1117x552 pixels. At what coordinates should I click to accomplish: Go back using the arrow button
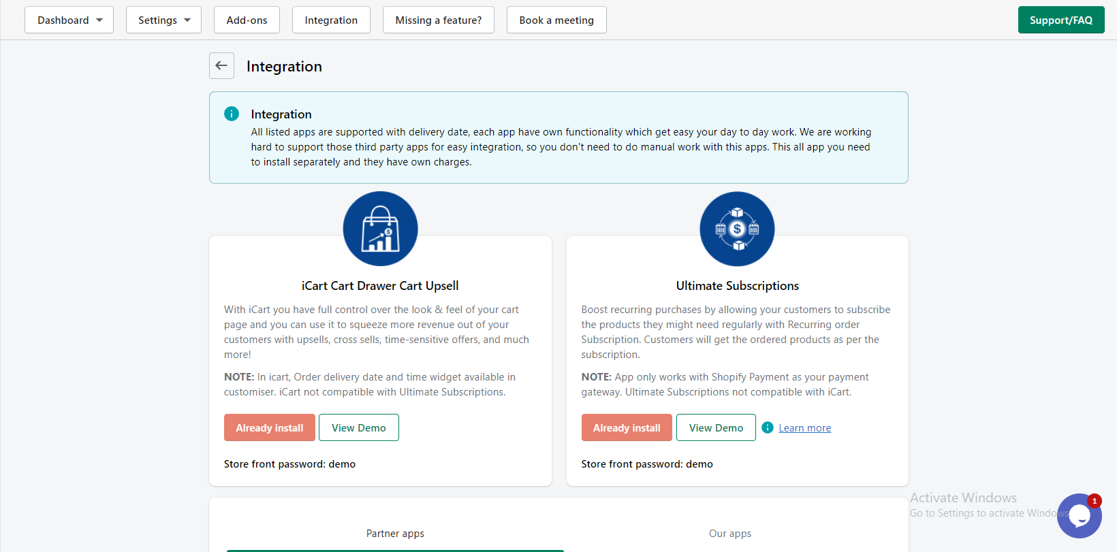point(221,66)
